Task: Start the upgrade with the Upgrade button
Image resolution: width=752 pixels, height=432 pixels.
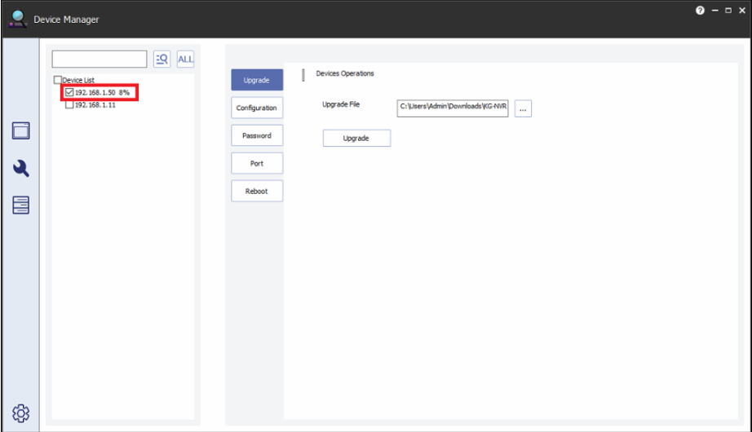Action: (x=356, y=138)
